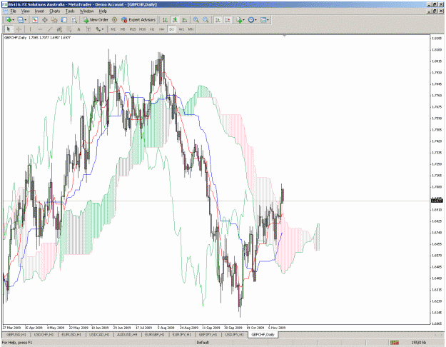Open the Help menu
446x347 pixels.
[103, 11]
